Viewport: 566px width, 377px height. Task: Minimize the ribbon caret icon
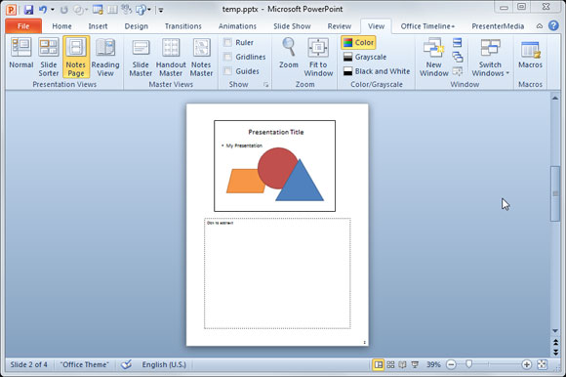click(x=540, y=26)
